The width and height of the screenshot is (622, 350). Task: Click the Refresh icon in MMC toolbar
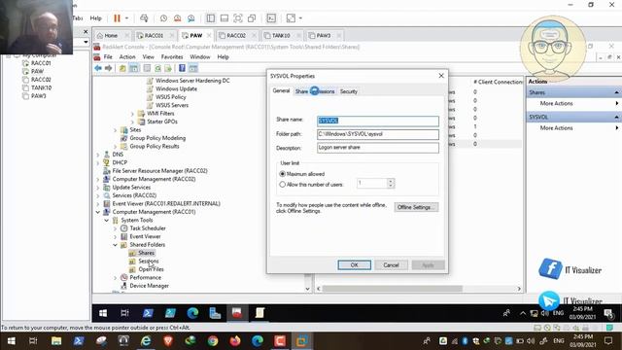157,68
